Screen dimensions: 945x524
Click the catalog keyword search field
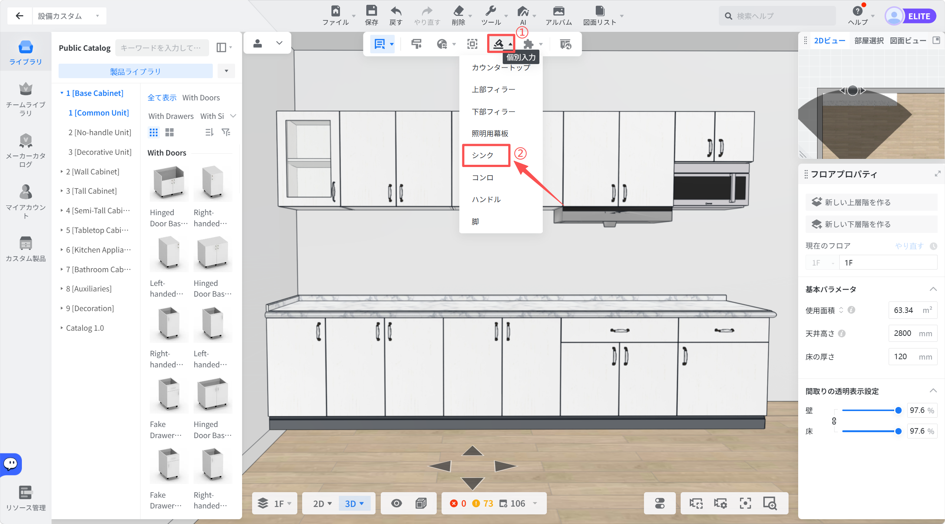(162, 48)
